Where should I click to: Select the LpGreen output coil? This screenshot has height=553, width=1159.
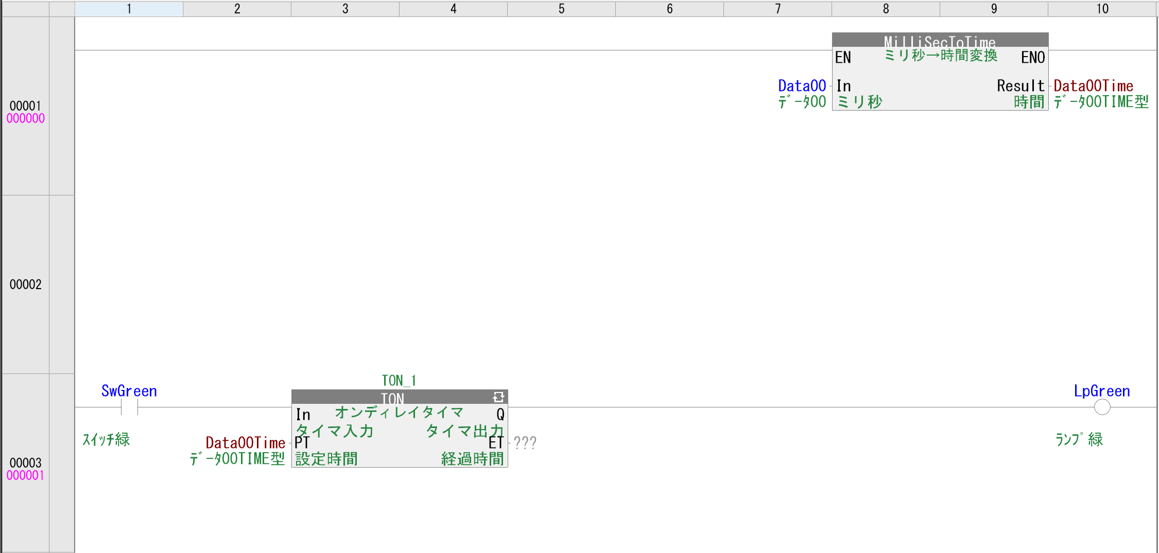[1102, 407]
